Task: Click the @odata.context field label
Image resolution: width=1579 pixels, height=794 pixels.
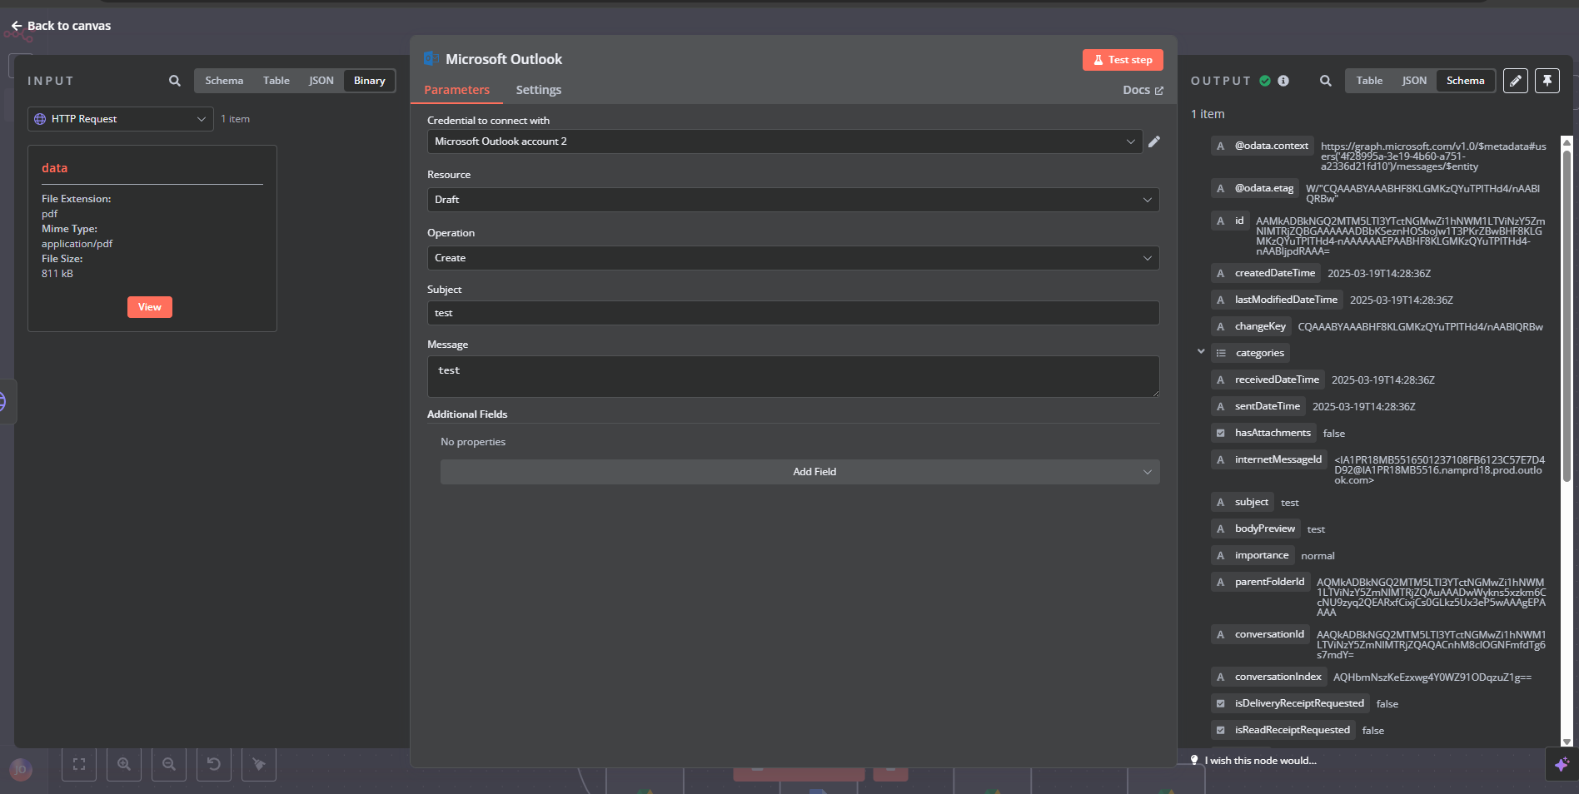Action: [1271, 146]
